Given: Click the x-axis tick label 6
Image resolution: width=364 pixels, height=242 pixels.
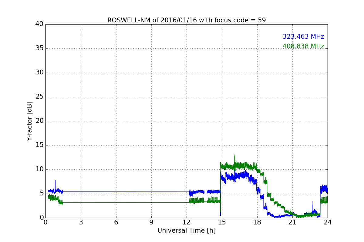Looking at the screenshot, I should [x=116, y=222].
